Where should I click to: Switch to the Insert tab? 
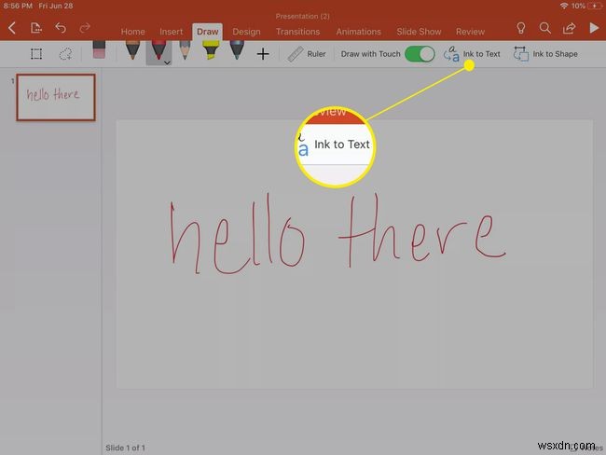click(172, 32)
